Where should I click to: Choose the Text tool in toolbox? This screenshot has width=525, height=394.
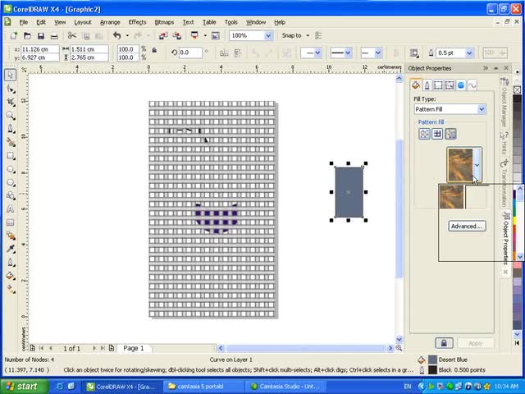click(x=10, y=208)
